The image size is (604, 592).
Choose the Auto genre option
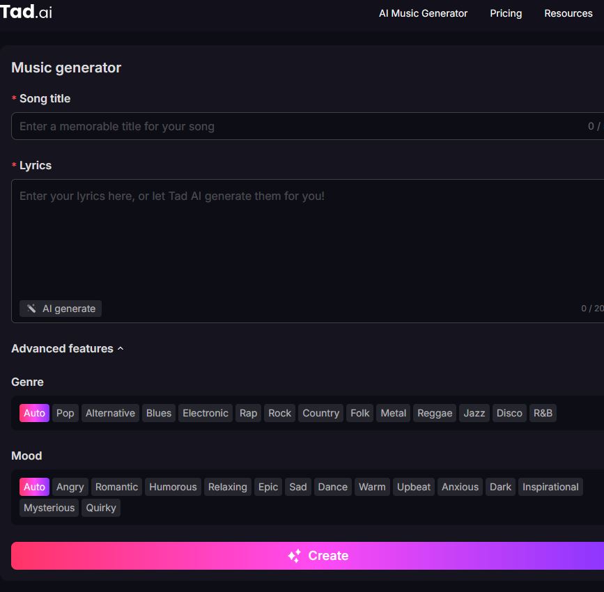34,413
